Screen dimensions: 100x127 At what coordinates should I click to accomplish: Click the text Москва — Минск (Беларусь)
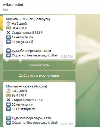28,19
